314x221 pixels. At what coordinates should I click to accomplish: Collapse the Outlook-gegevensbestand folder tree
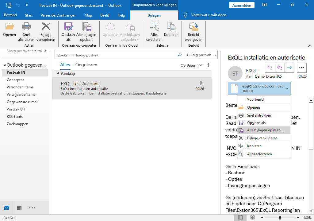point(5,65)
